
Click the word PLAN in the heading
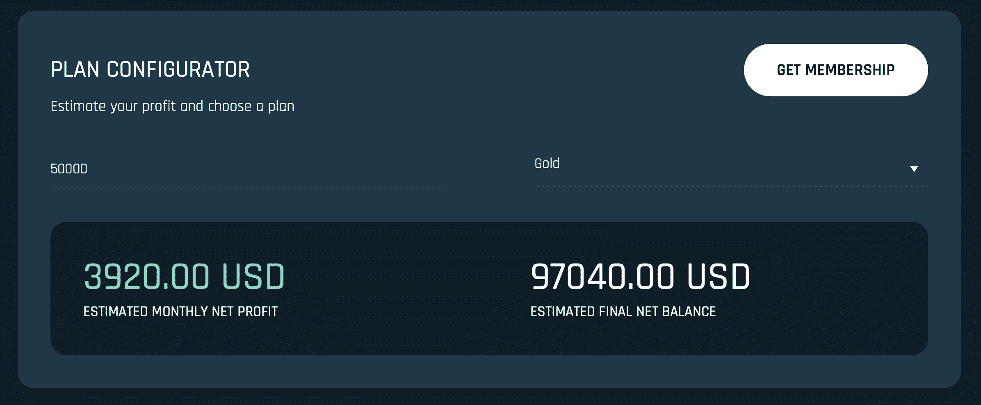pos(75,69)
